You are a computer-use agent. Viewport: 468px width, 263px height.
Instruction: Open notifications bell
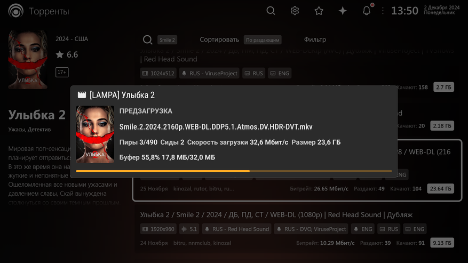click(x=367, y=11)
